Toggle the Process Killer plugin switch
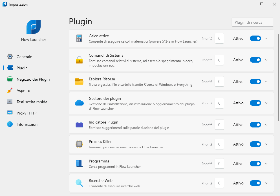The width and height of the screenshot is (280, 196). coord(255,144)
